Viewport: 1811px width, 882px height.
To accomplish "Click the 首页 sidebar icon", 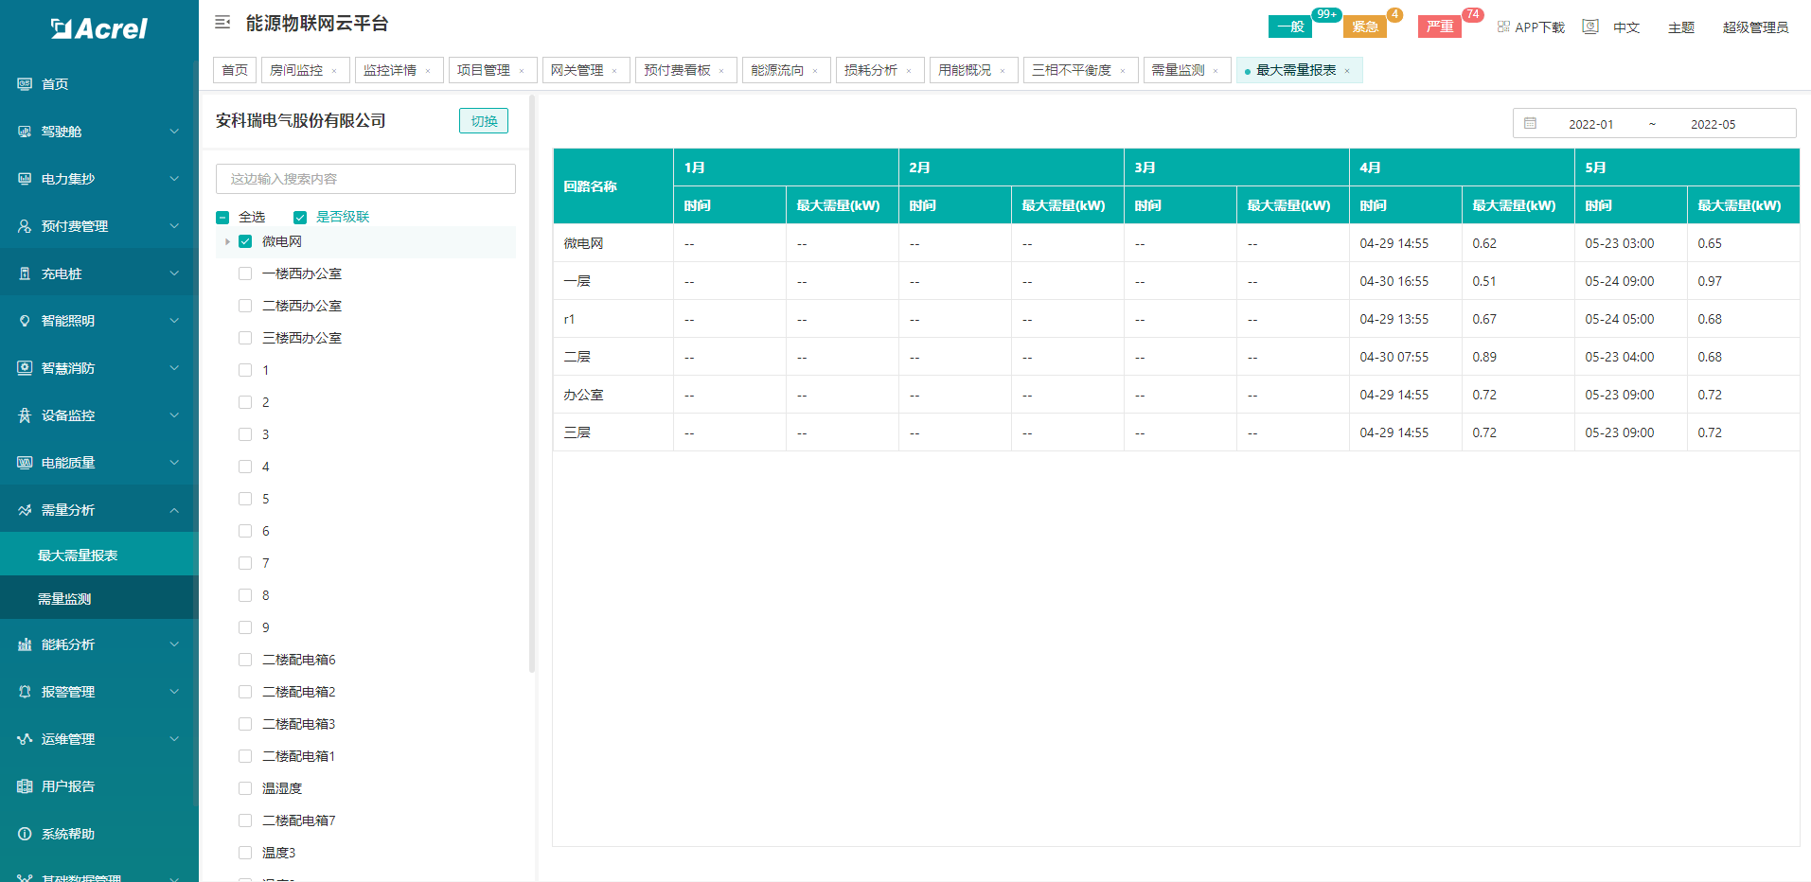I will click(25, 84).
